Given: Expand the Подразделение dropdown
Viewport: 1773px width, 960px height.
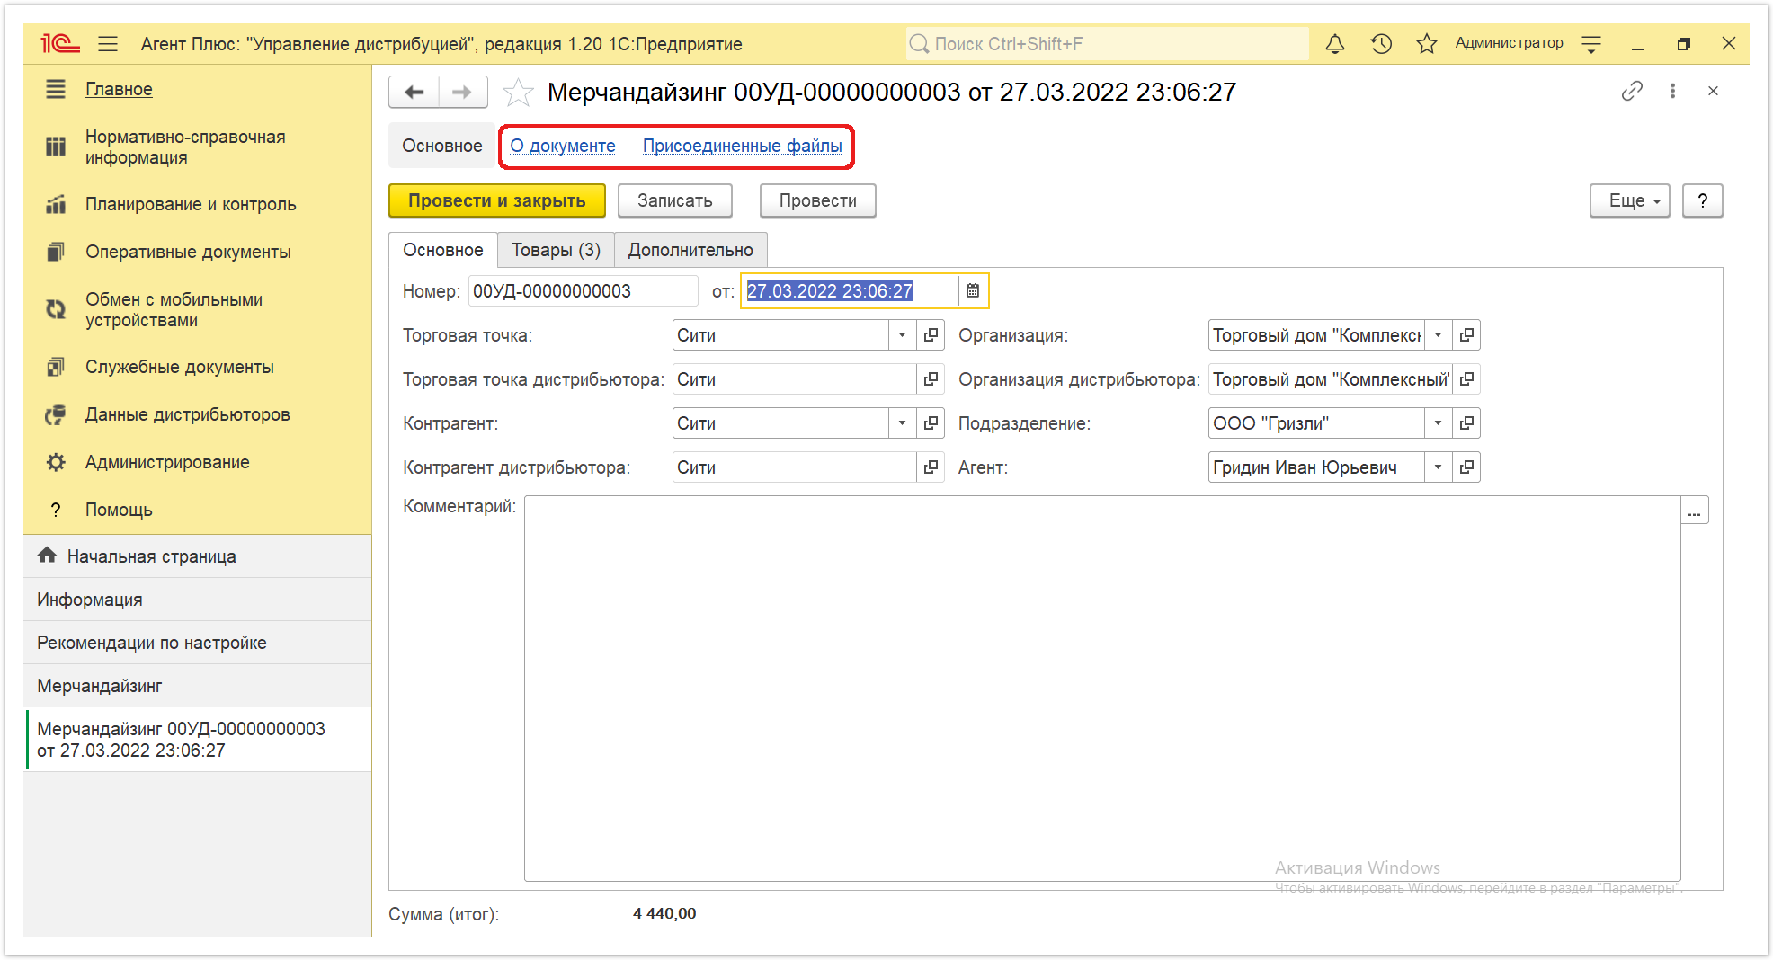Looking at the screenshot, I should tap(1438, 423).
